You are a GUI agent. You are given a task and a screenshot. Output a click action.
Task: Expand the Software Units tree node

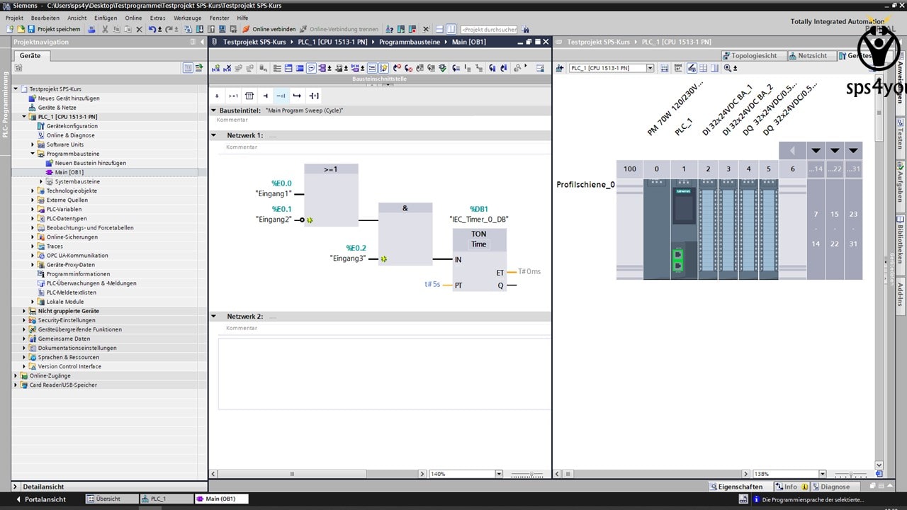pyautogui.click(x=33, y=144)
